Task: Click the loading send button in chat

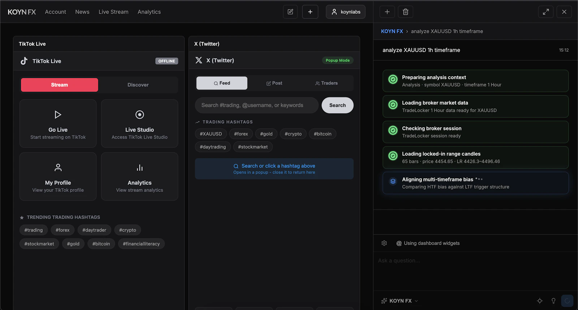Action: (x=567, y=301)
